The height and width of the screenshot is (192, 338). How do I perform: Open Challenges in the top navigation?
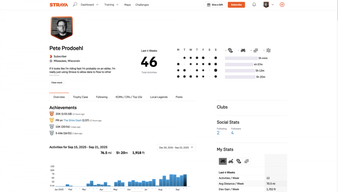pos(142,5)
